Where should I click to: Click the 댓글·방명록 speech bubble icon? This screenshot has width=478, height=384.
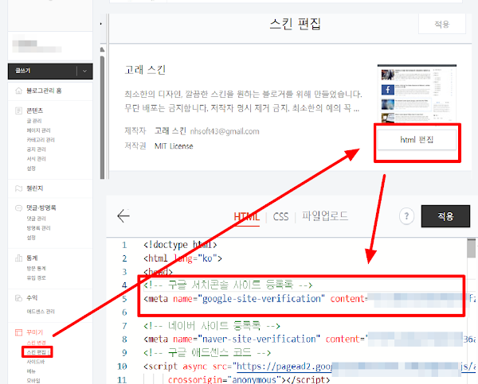coord(18,208)
